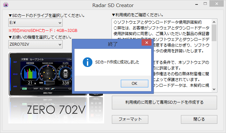Viewport: 226px width, 133px height.
Task: Open the SD card drive dropdown E:¥
Action: point(35,23)
